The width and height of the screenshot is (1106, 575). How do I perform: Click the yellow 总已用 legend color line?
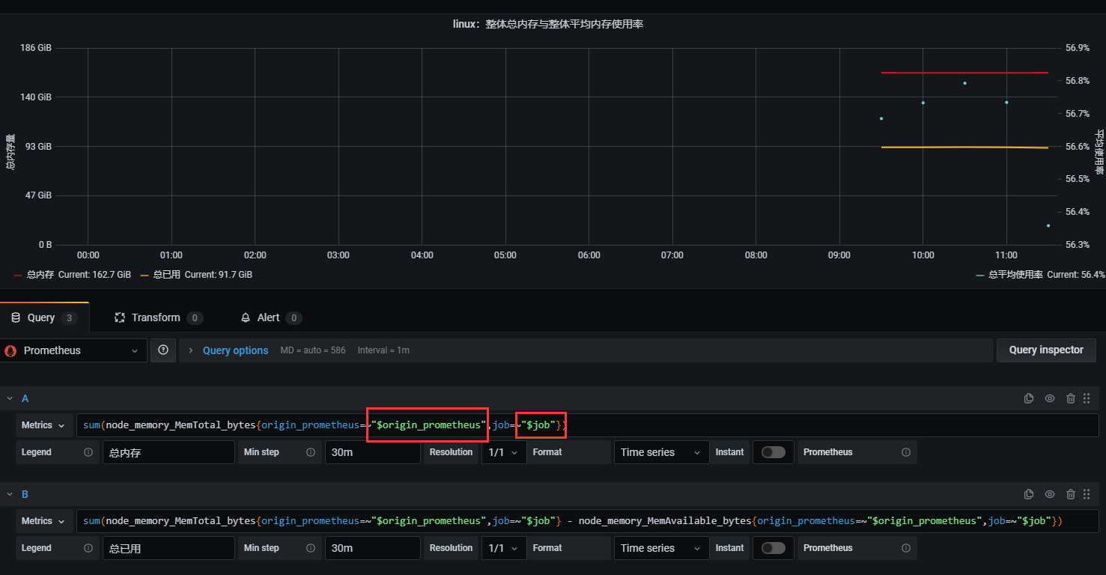[x=145, y=275]
